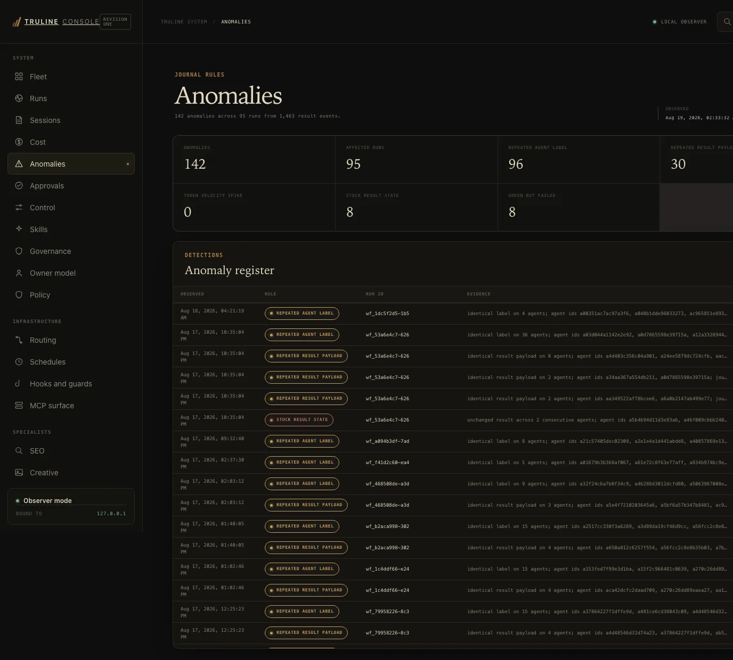
Task: Select the Green But Failed 8 card
Action: pos(579,208)
